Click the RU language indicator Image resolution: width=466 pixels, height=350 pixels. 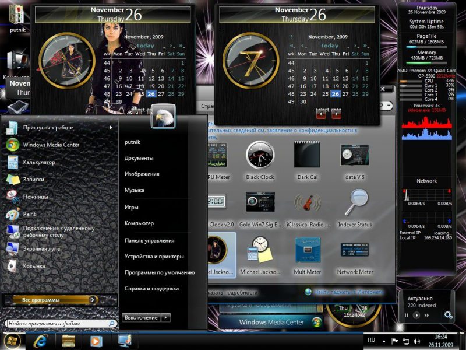point(371,340)
